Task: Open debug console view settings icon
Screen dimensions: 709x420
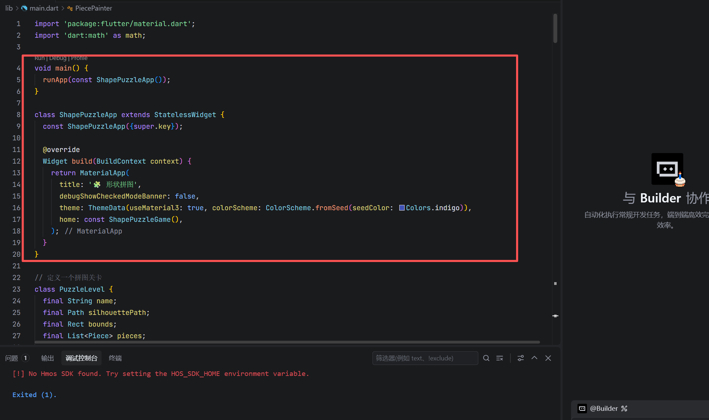Action: (x=521, y=358)
